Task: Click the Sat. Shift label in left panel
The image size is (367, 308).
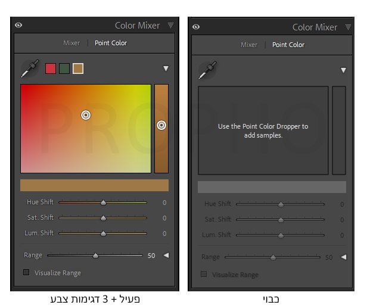Action: point(41,217)
